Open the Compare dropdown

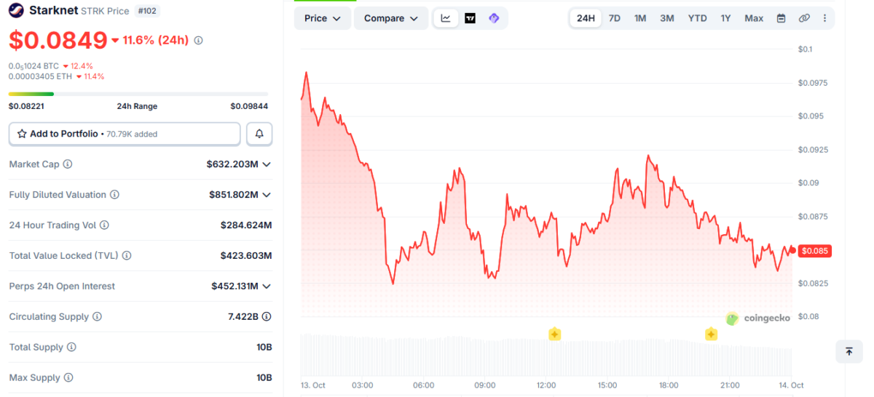(x=391, y=18)
